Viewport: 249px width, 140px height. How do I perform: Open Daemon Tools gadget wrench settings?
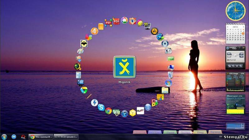(242, 54)
